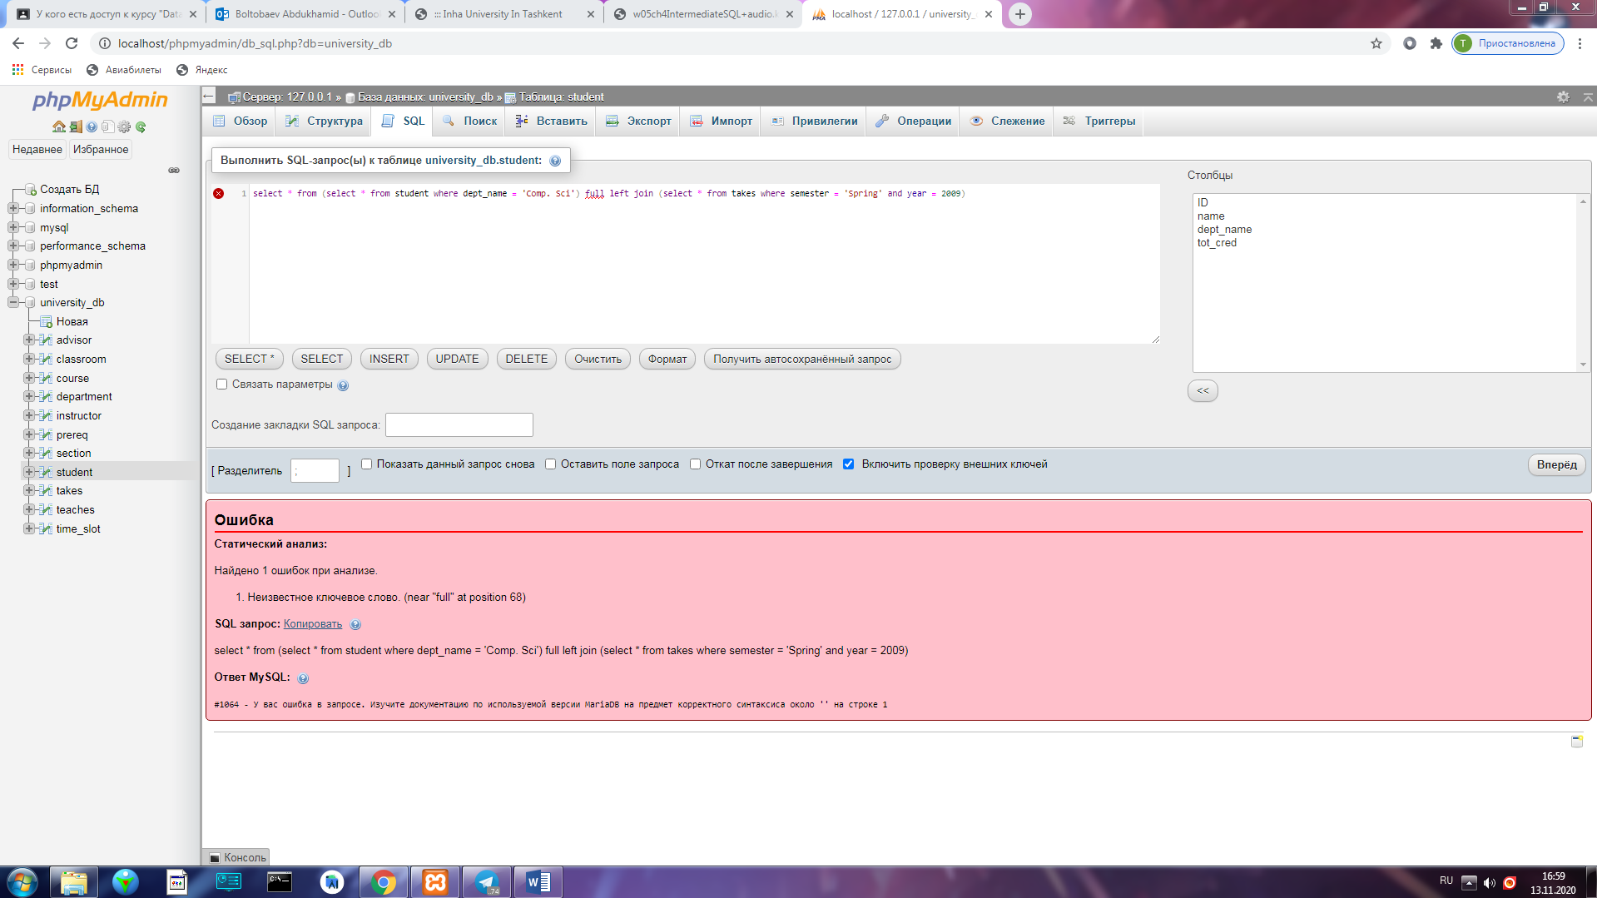Viewport: 1597px width, 898px height.
Task: Open help icon beside Ответ MySQL
Action: coord(303,678)
